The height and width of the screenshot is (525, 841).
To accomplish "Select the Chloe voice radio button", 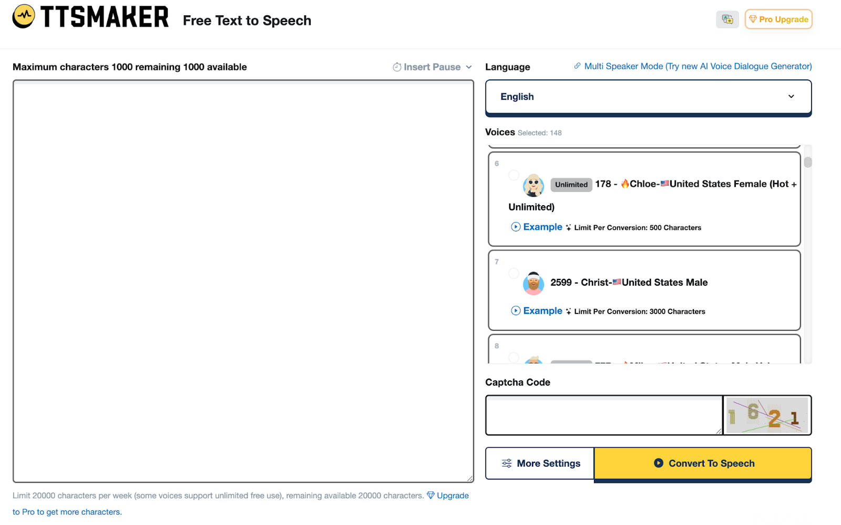I will 514,175.
